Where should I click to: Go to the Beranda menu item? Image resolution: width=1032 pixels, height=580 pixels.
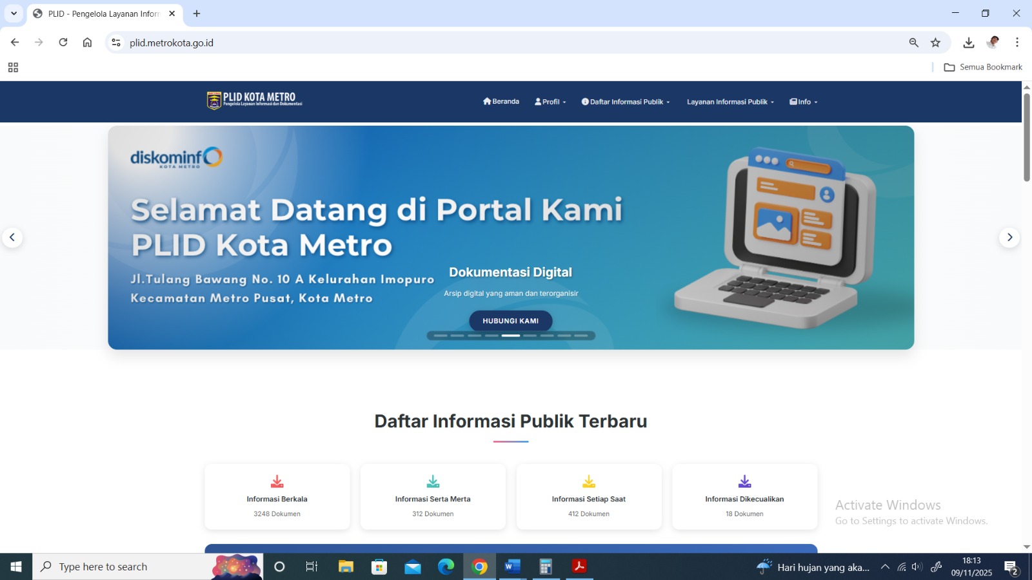coord(501,102)
